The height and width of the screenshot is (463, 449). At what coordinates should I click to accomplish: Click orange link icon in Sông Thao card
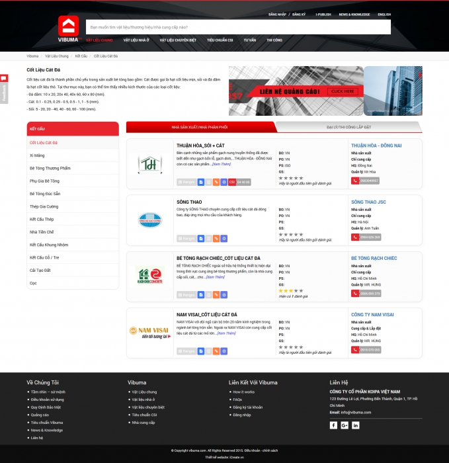pyautogui.click(x=216, y=239)
